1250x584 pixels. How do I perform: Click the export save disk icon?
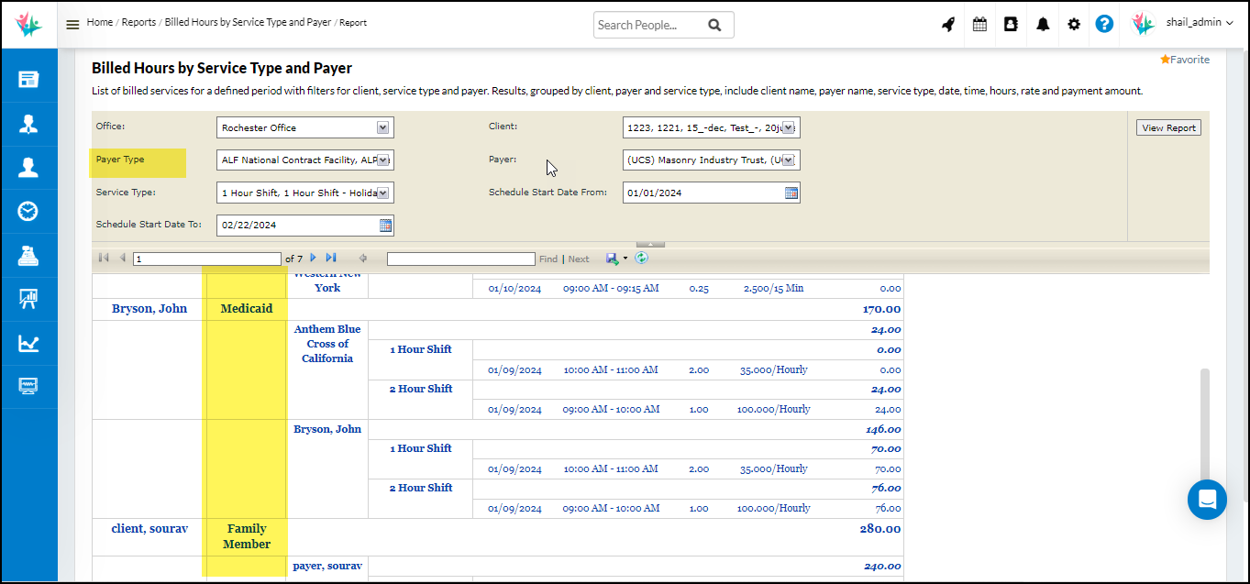(612, 259)
